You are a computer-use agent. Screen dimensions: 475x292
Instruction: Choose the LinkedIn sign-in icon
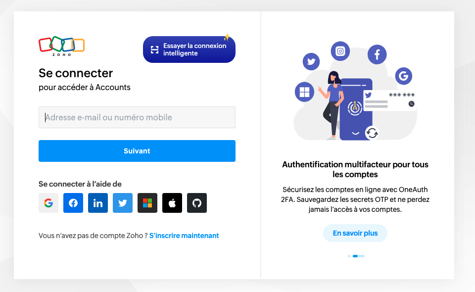click(98, 203)
